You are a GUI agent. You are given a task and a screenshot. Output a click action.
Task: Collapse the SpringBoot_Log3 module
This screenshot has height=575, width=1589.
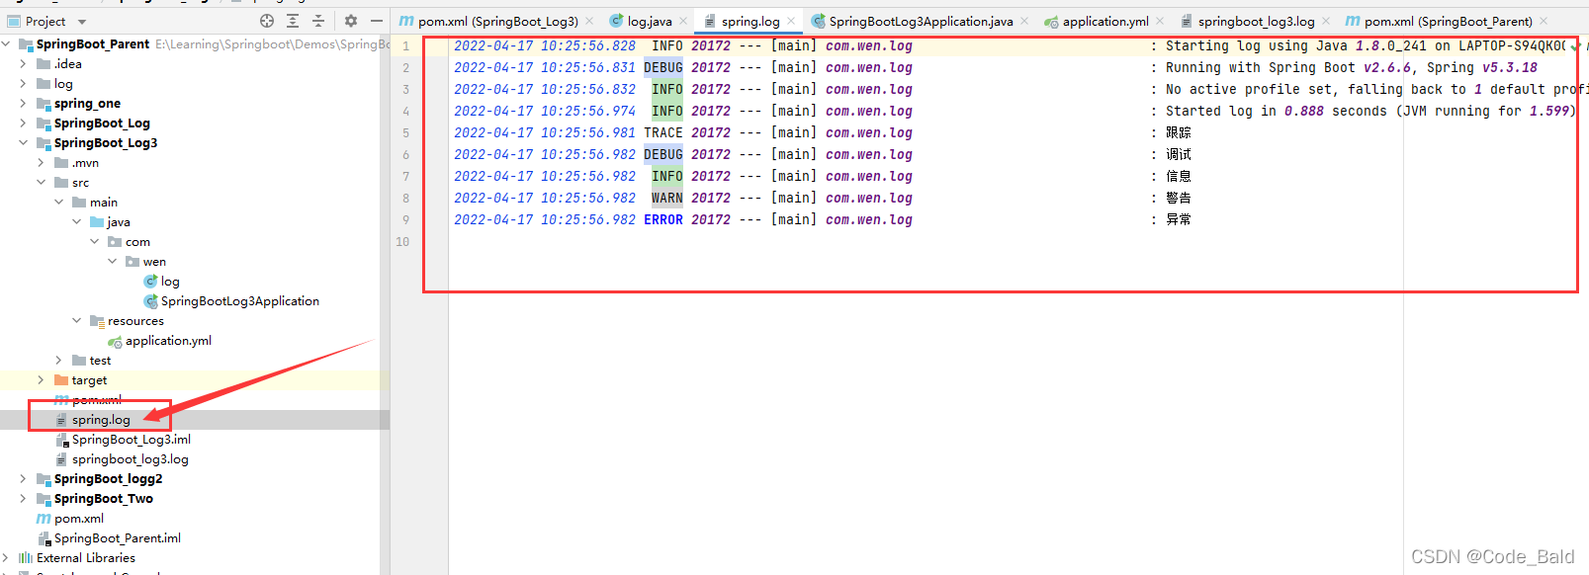tap(24, 142)
